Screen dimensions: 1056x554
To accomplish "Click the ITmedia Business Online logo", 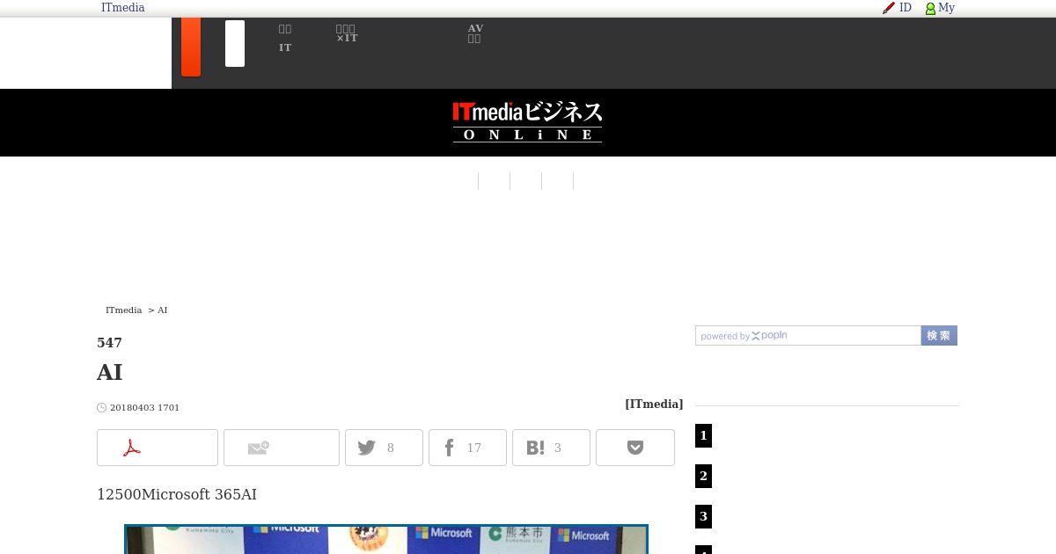I will tap(527, 121).
